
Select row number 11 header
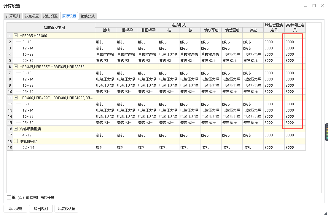(10, 98)
